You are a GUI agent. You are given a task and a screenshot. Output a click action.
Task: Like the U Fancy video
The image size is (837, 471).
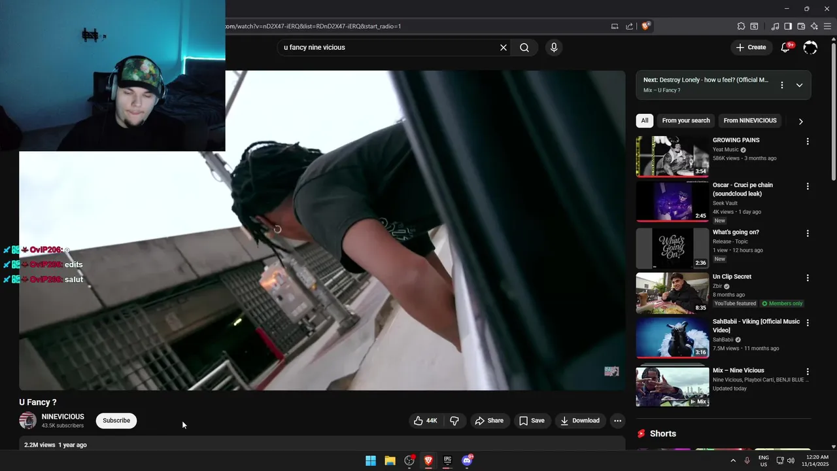(425, 421)
